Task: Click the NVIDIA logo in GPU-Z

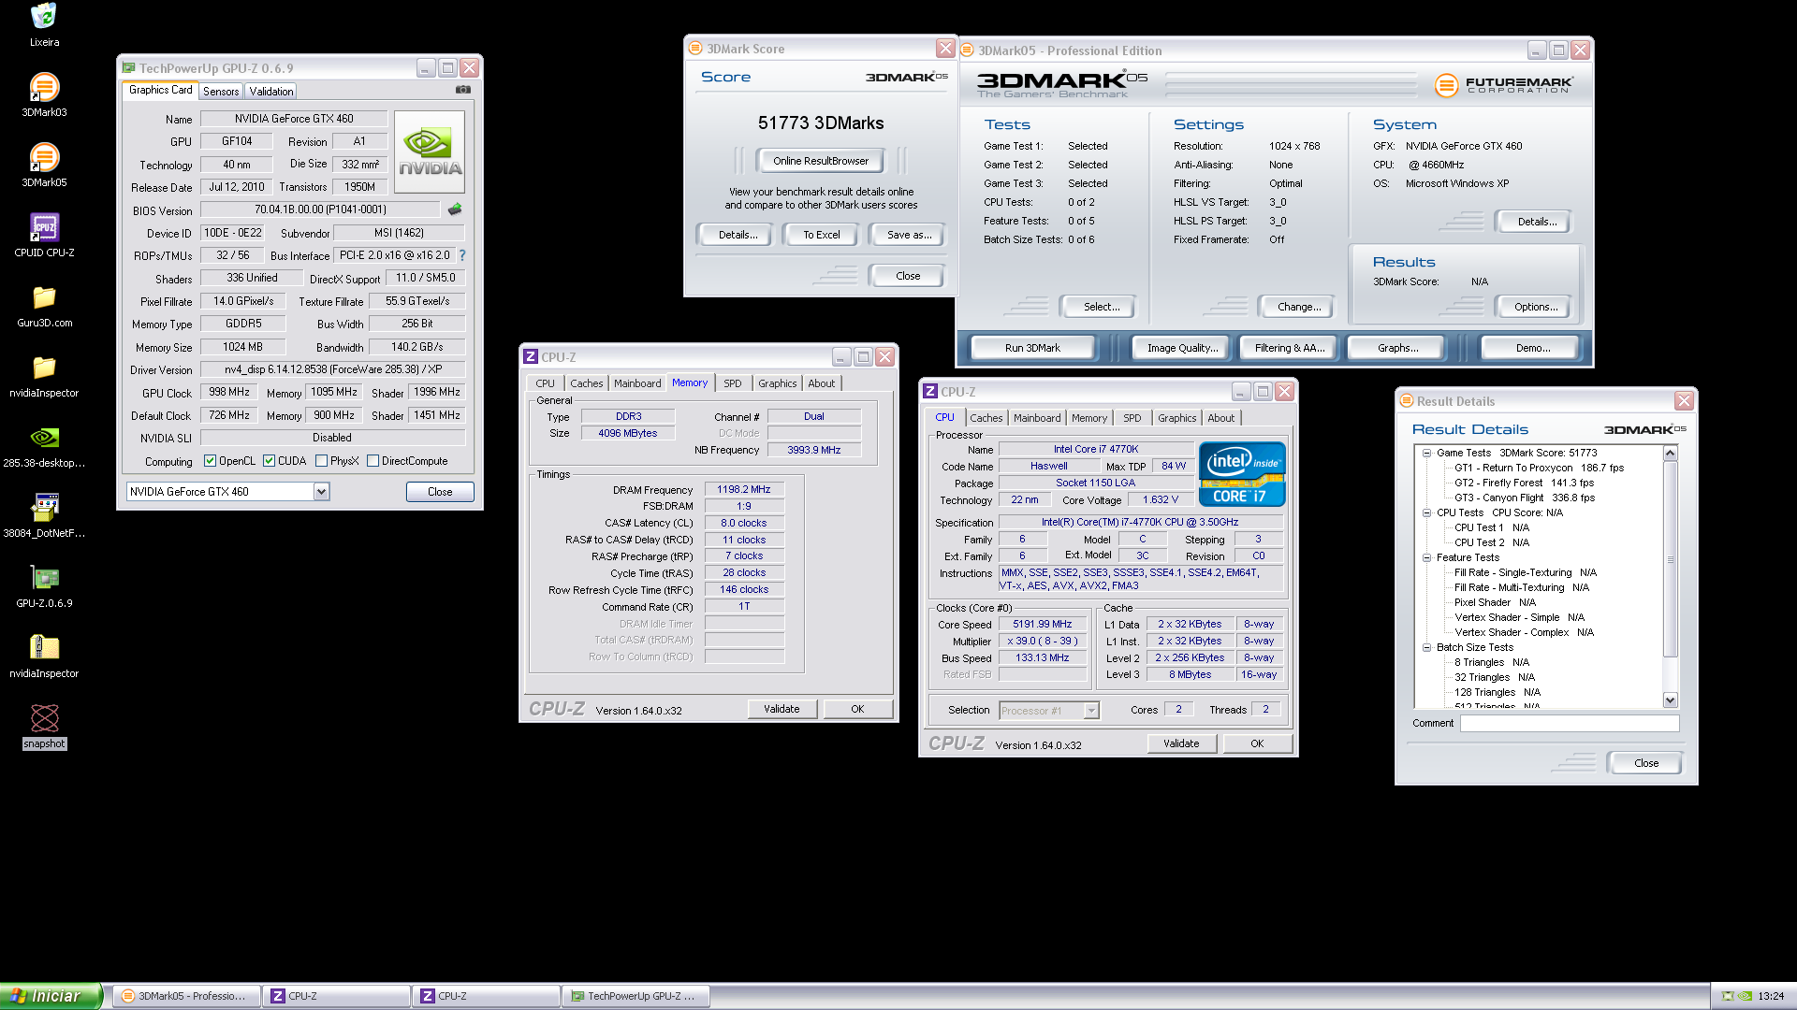Action: pos(430,152)
